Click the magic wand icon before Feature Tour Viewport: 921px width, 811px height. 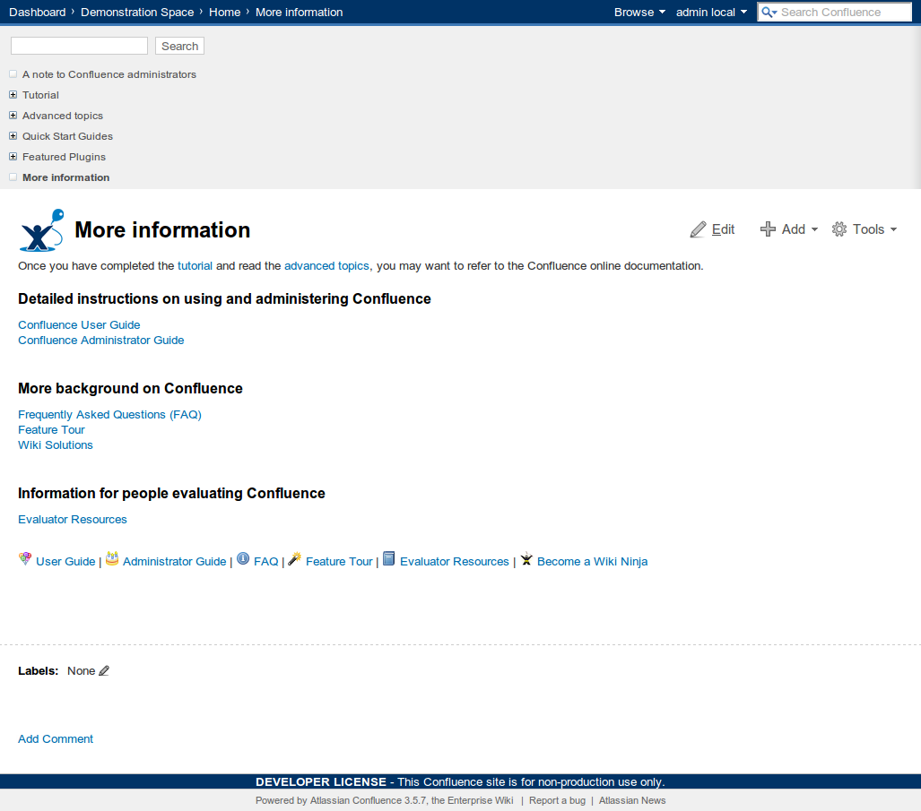click(x=295, y=558)
